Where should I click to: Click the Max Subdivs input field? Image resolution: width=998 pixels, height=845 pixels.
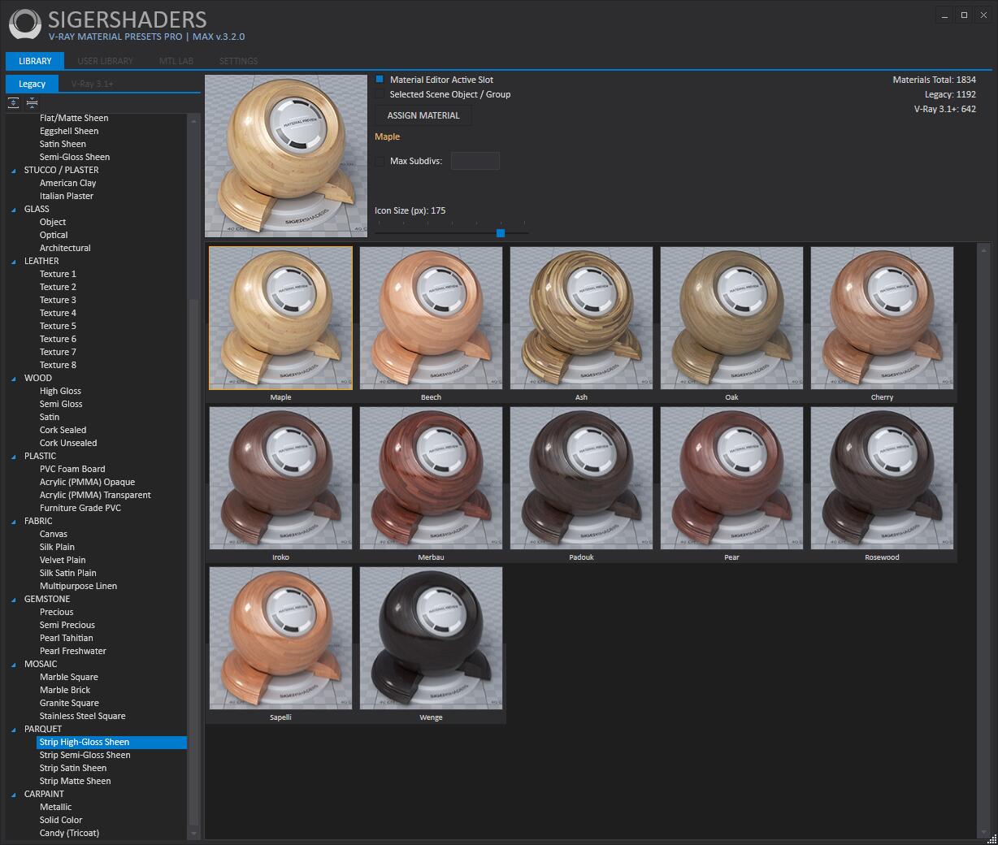475,161
